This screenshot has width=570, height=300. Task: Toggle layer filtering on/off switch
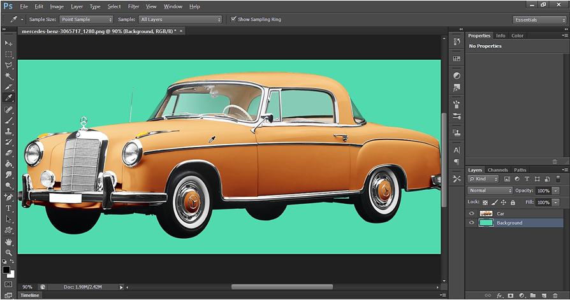(x=559, y=179)
